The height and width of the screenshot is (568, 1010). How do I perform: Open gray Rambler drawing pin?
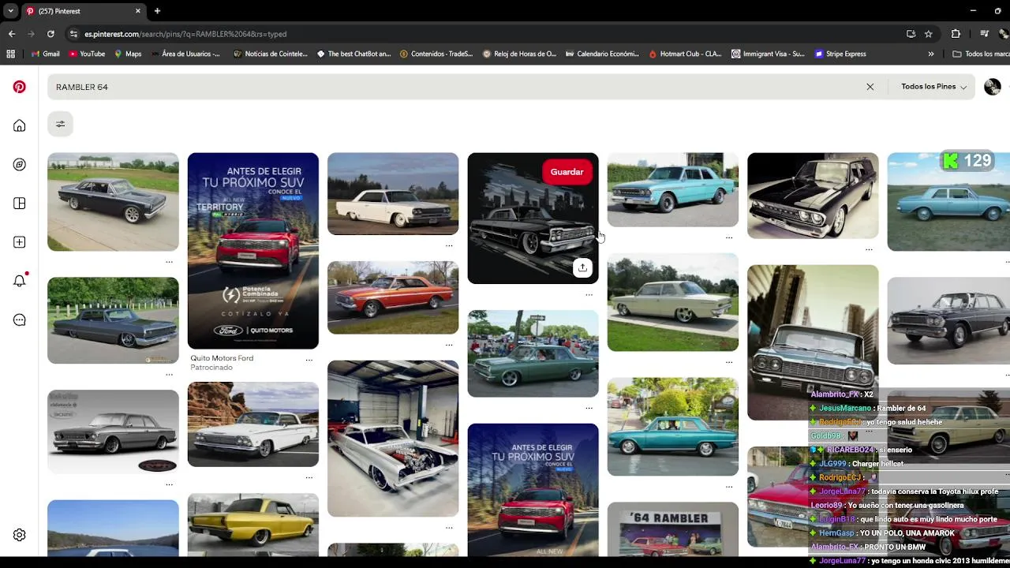click(113, 431)
